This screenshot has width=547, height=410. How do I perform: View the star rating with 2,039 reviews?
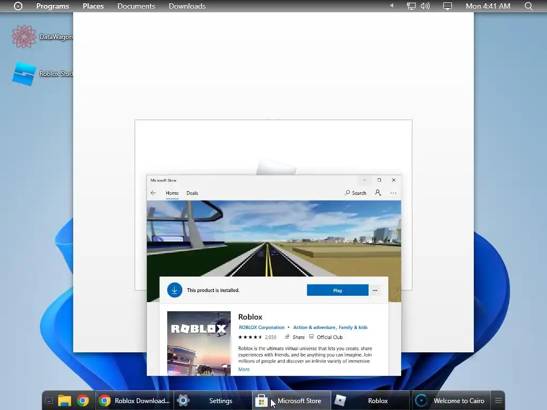click(x=257, y=337)
